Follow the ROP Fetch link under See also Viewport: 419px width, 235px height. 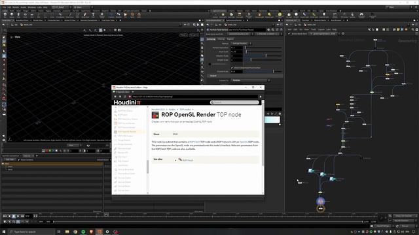click(188, 161)
